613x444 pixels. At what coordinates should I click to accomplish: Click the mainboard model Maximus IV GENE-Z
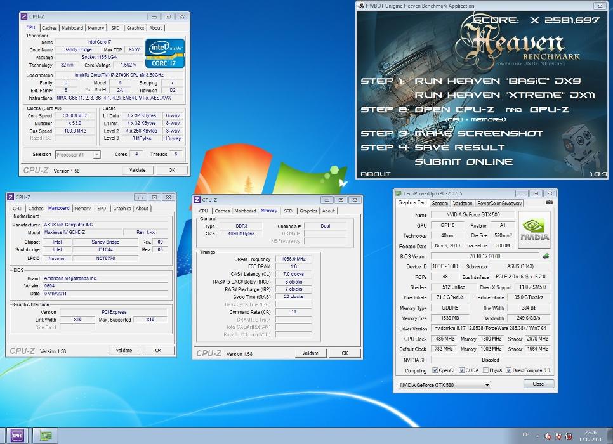click(x=82, y=232)
